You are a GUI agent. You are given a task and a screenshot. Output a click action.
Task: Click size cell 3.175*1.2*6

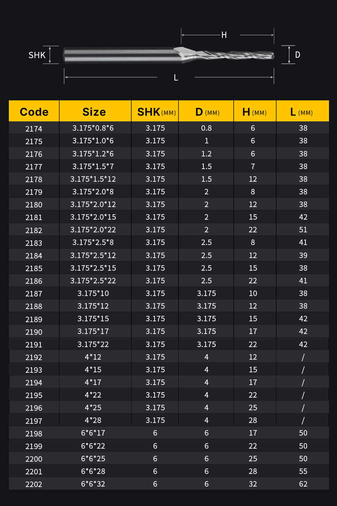(x=93, y=153)
